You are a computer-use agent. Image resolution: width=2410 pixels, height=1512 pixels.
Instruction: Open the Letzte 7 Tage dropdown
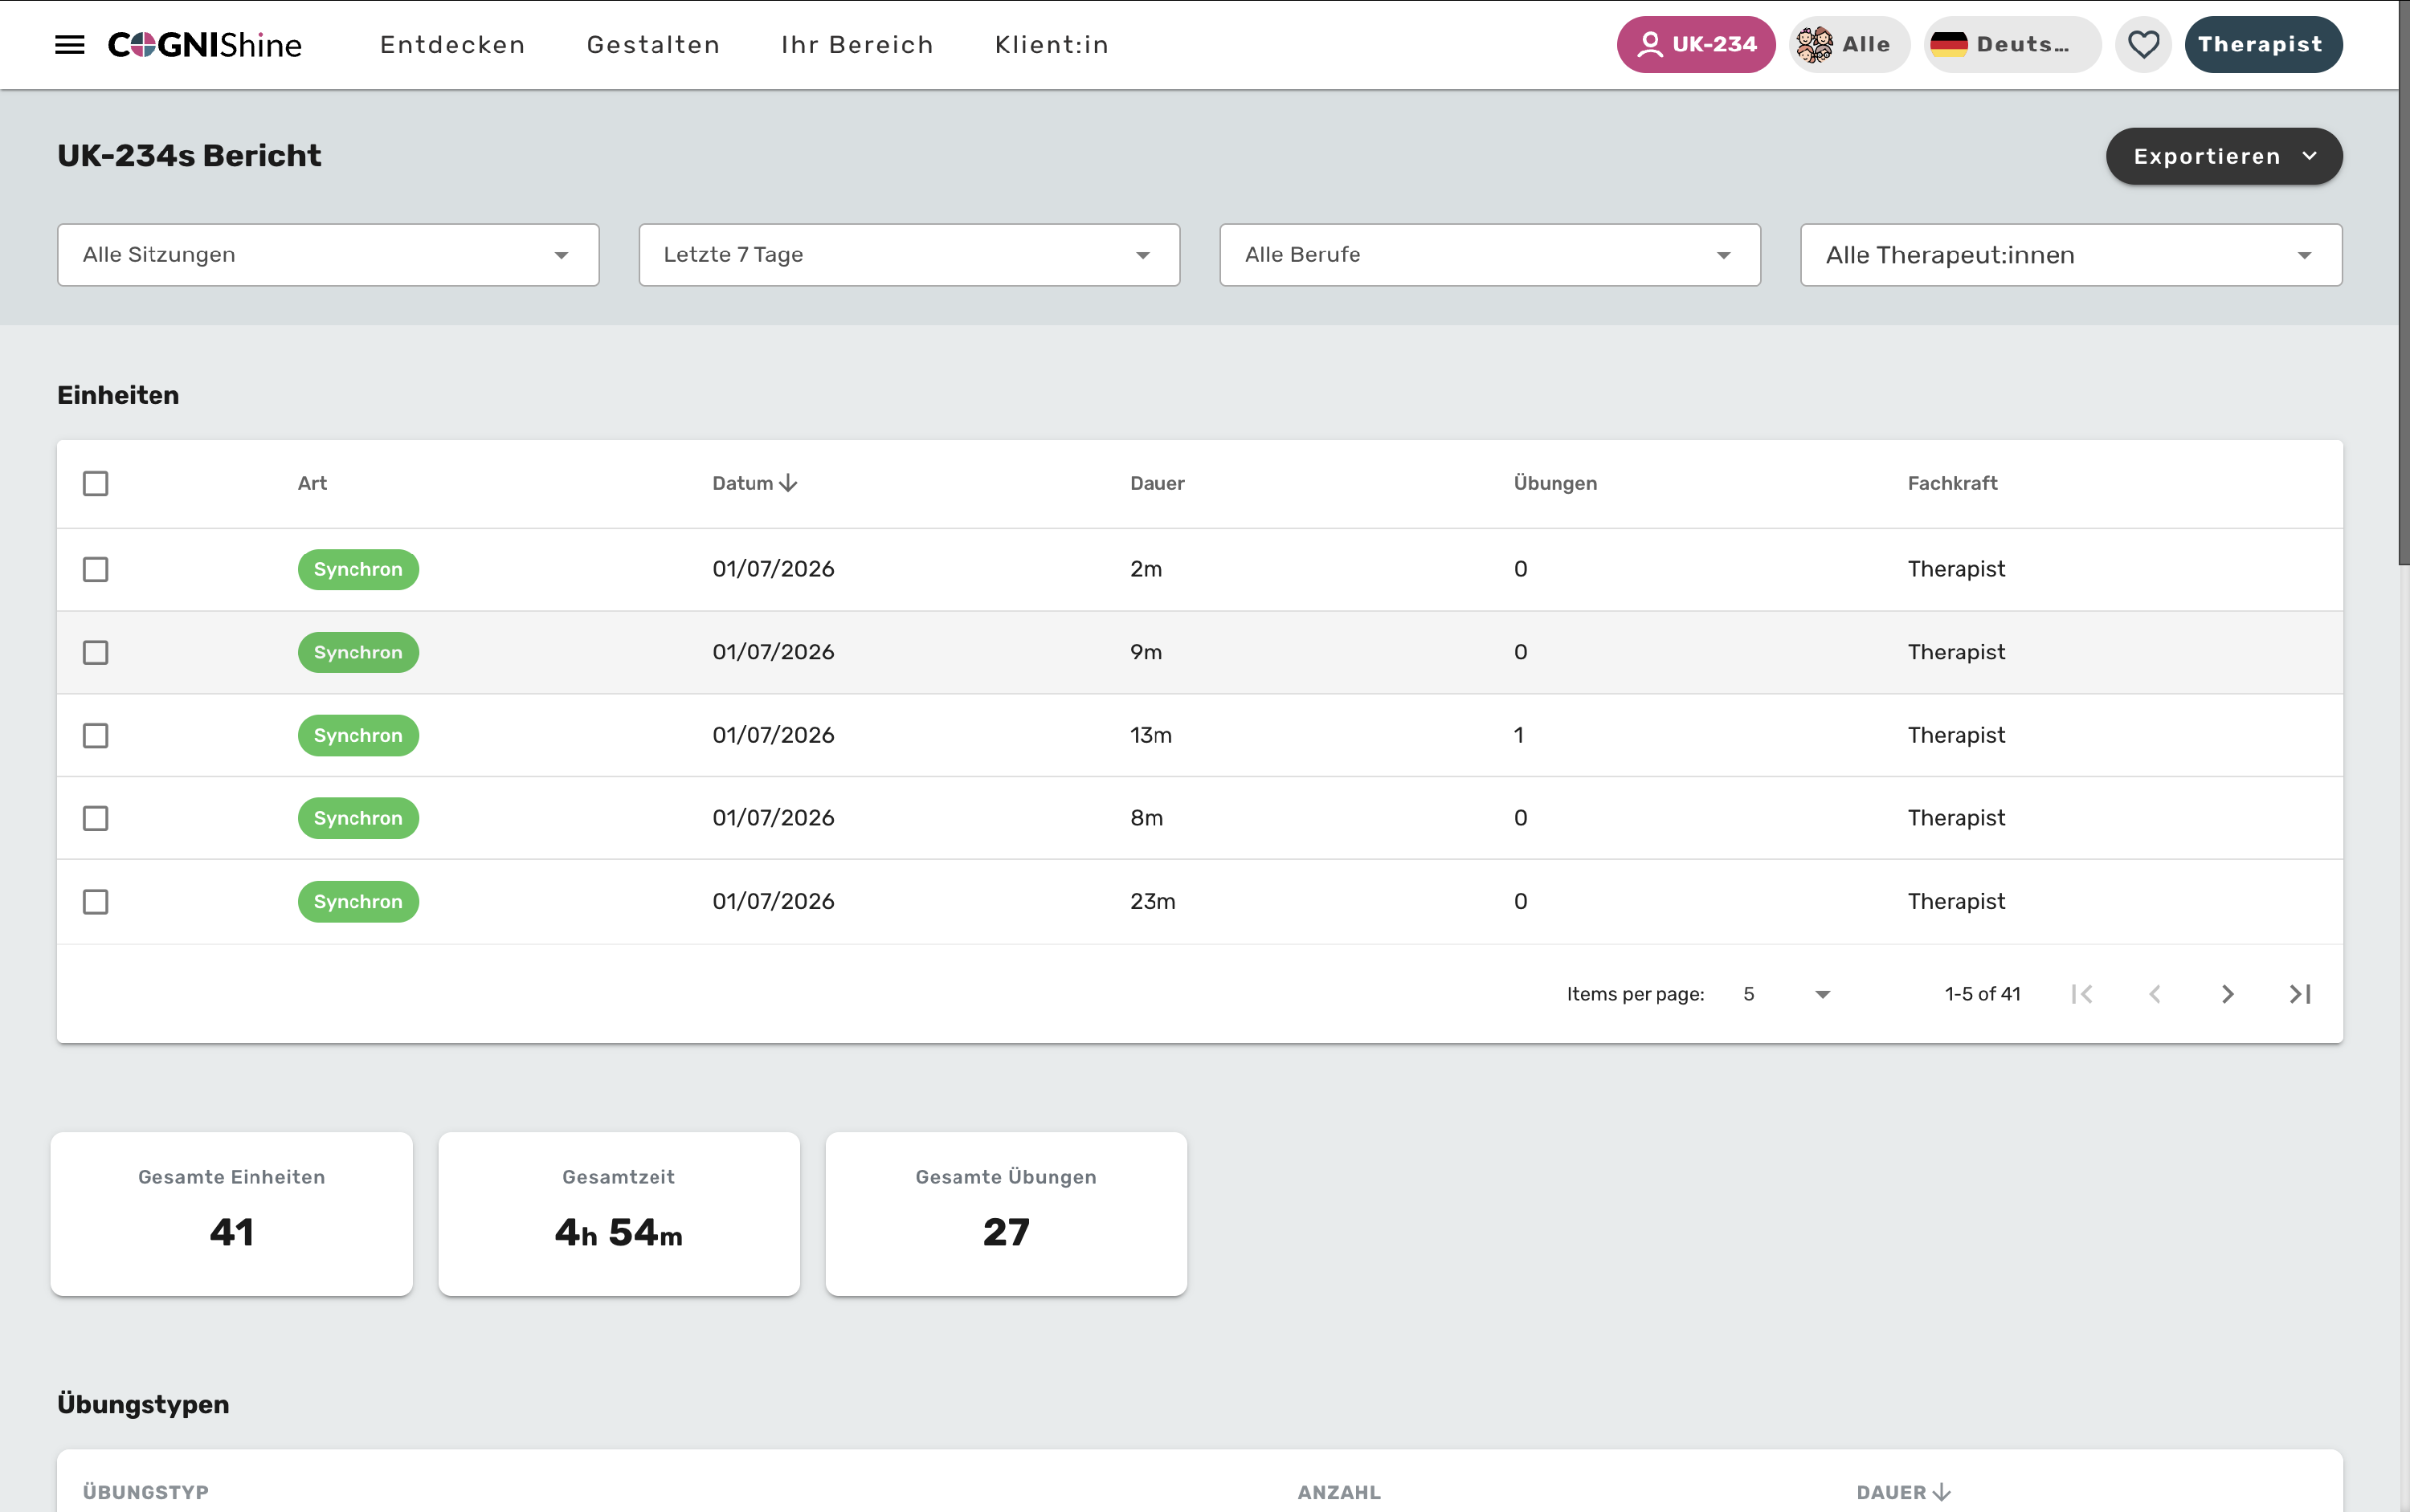click(909, 255)
